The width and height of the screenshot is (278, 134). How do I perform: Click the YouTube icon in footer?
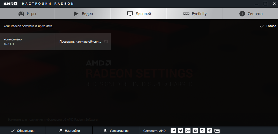pos(195,131)
